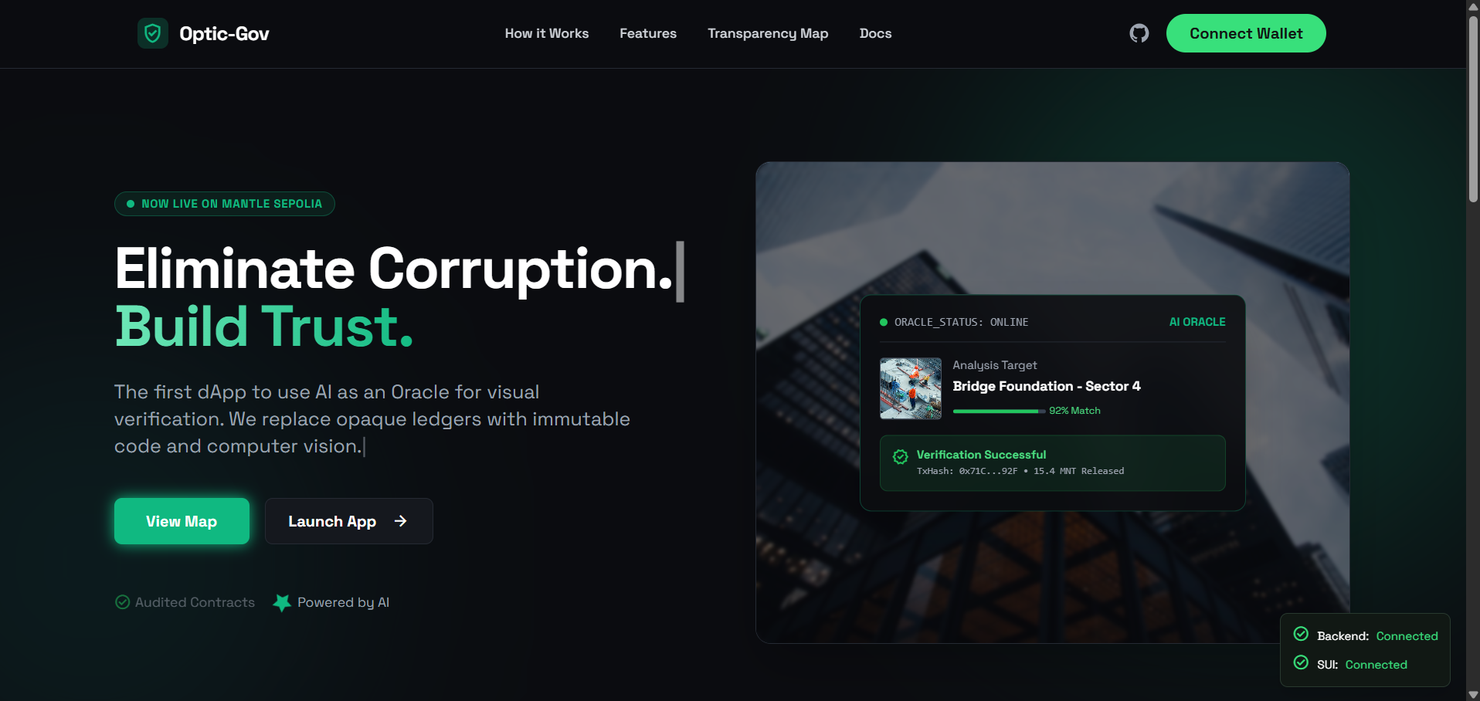Click the arrow icon in Launch App
Screen dimensions: 1480x701
coord(400,521)
